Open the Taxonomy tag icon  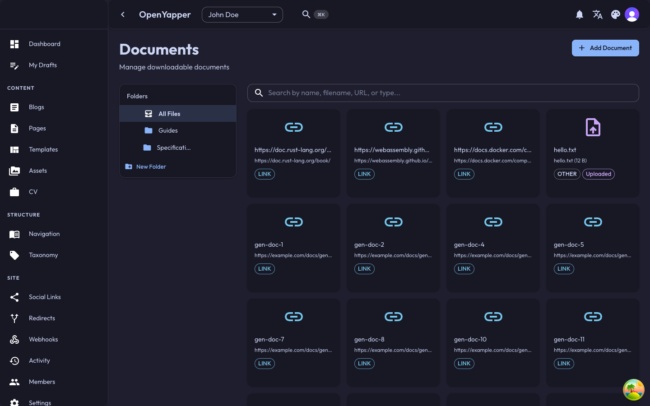[x=14, y=255]
